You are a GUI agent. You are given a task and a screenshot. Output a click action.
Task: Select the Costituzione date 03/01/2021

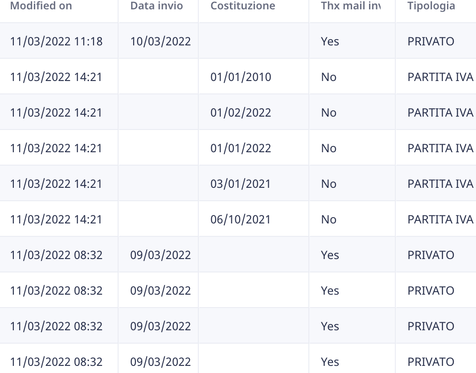click(241, 184)
